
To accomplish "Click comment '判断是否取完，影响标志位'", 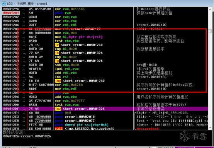I will tap(160, 41).
